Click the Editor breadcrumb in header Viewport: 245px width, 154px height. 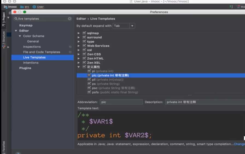coord(81,19)
